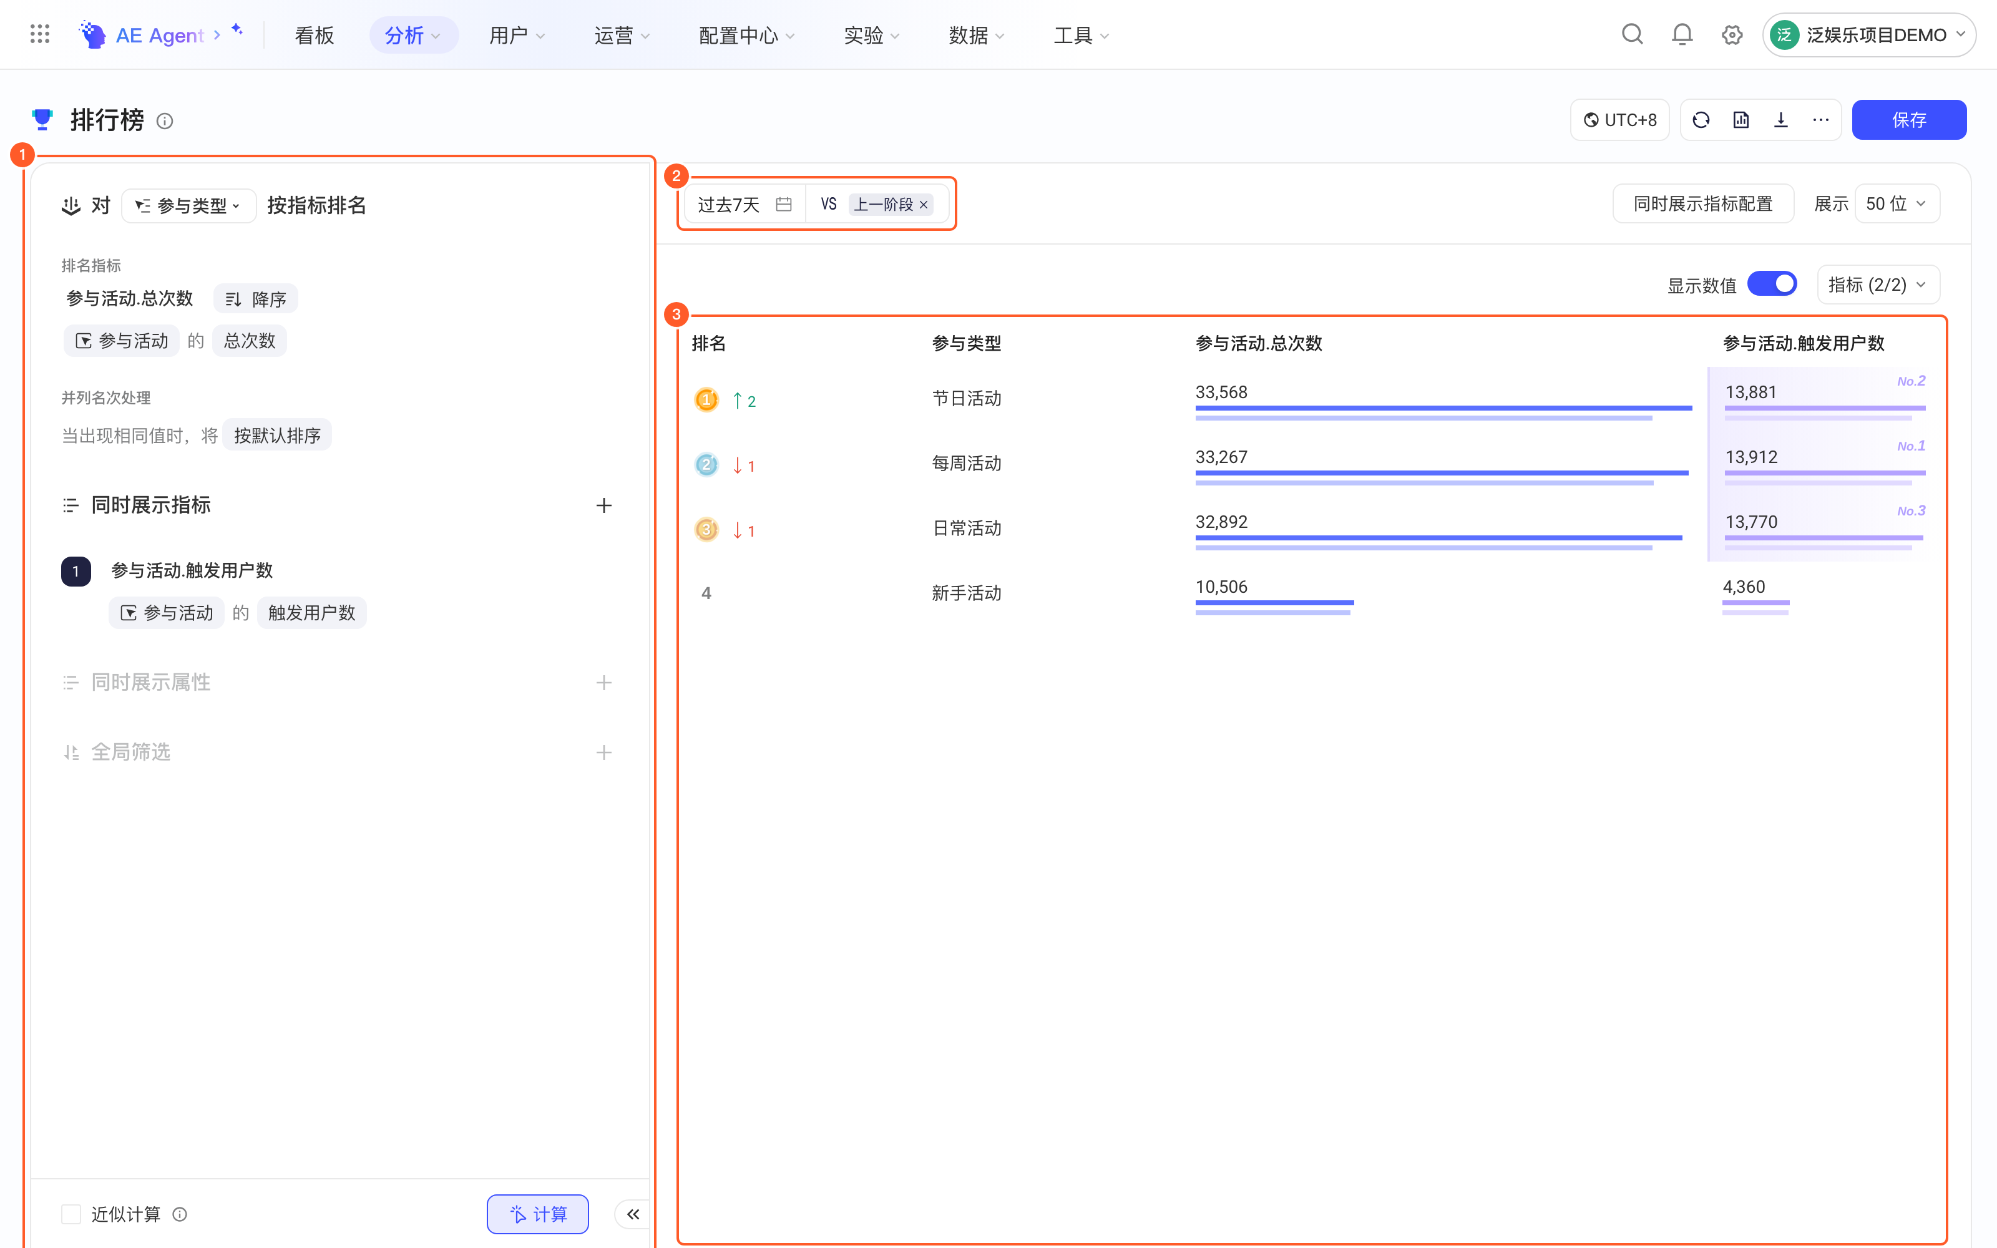Screen dimensions: 1997x1248
Task: Select the 过去7天 date range field
Action: pos(745,204)
